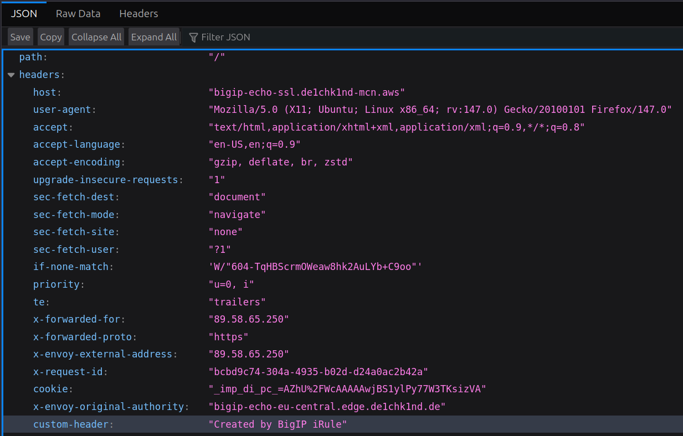This screenshot has width=683, height=436.
Task: Click the "none" value
Action: click(x=225, y=232)
